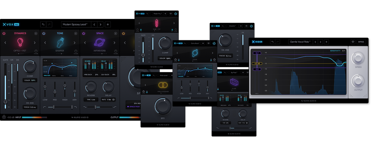Click the Infiniverb planet icon
The width and height of the screenshot is (372, 147).
click(100, 43)
